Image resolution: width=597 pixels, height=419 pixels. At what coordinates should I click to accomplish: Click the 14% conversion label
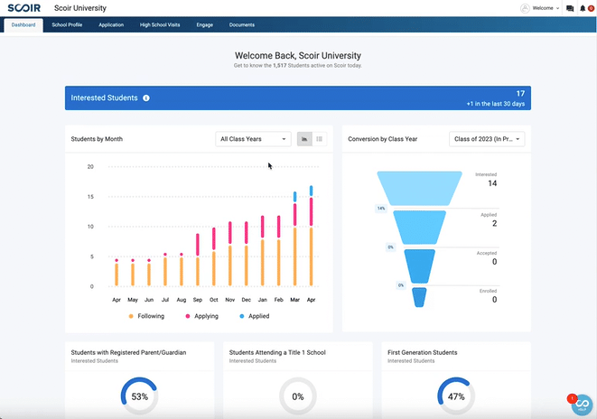(x=381, y=209)
